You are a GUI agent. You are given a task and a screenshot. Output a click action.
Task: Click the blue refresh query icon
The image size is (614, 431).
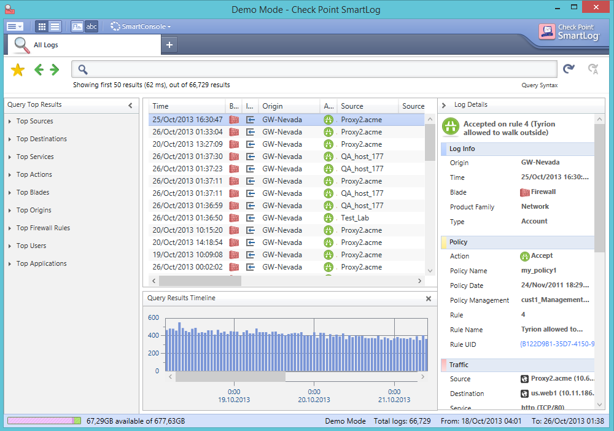(569, 69)
